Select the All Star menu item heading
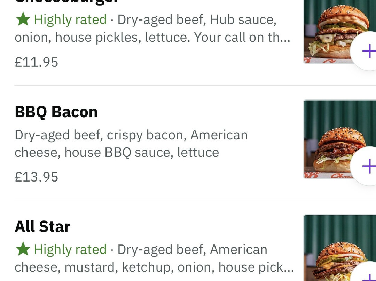The height and width of the screenshot is (281, 376). pyautogui.click(x=42, y=227)
